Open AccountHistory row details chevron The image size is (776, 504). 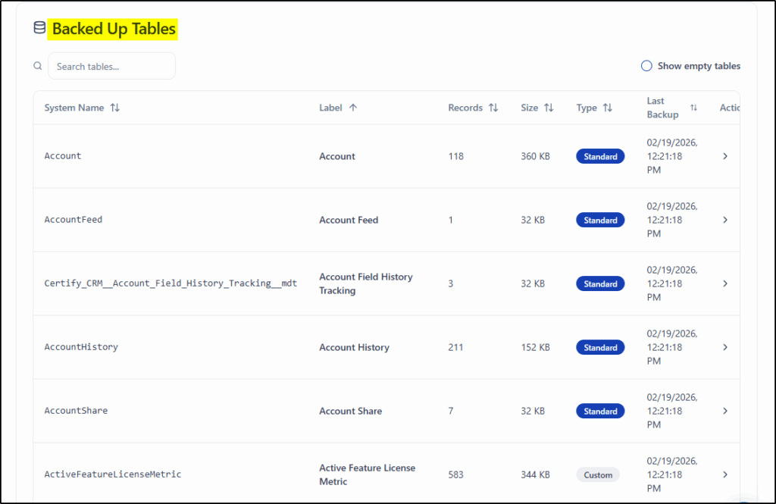[x=724, y=347]
